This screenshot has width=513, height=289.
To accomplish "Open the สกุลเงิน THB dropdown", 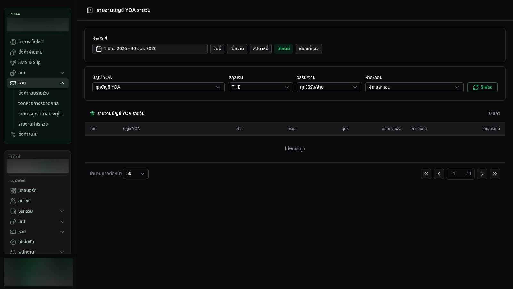I will click(261, 87).
